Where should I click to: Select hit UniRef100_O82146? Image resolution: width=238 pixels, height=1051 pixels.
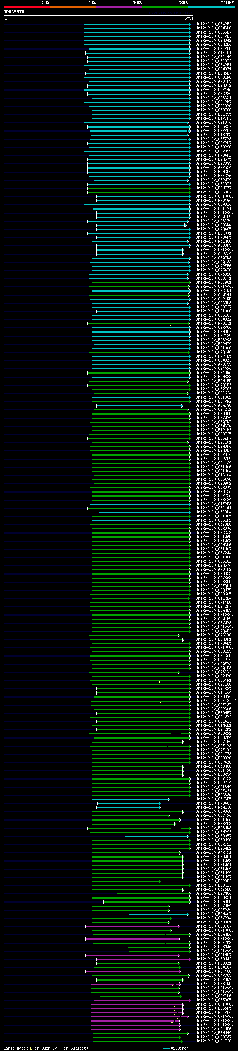(213, 90)
